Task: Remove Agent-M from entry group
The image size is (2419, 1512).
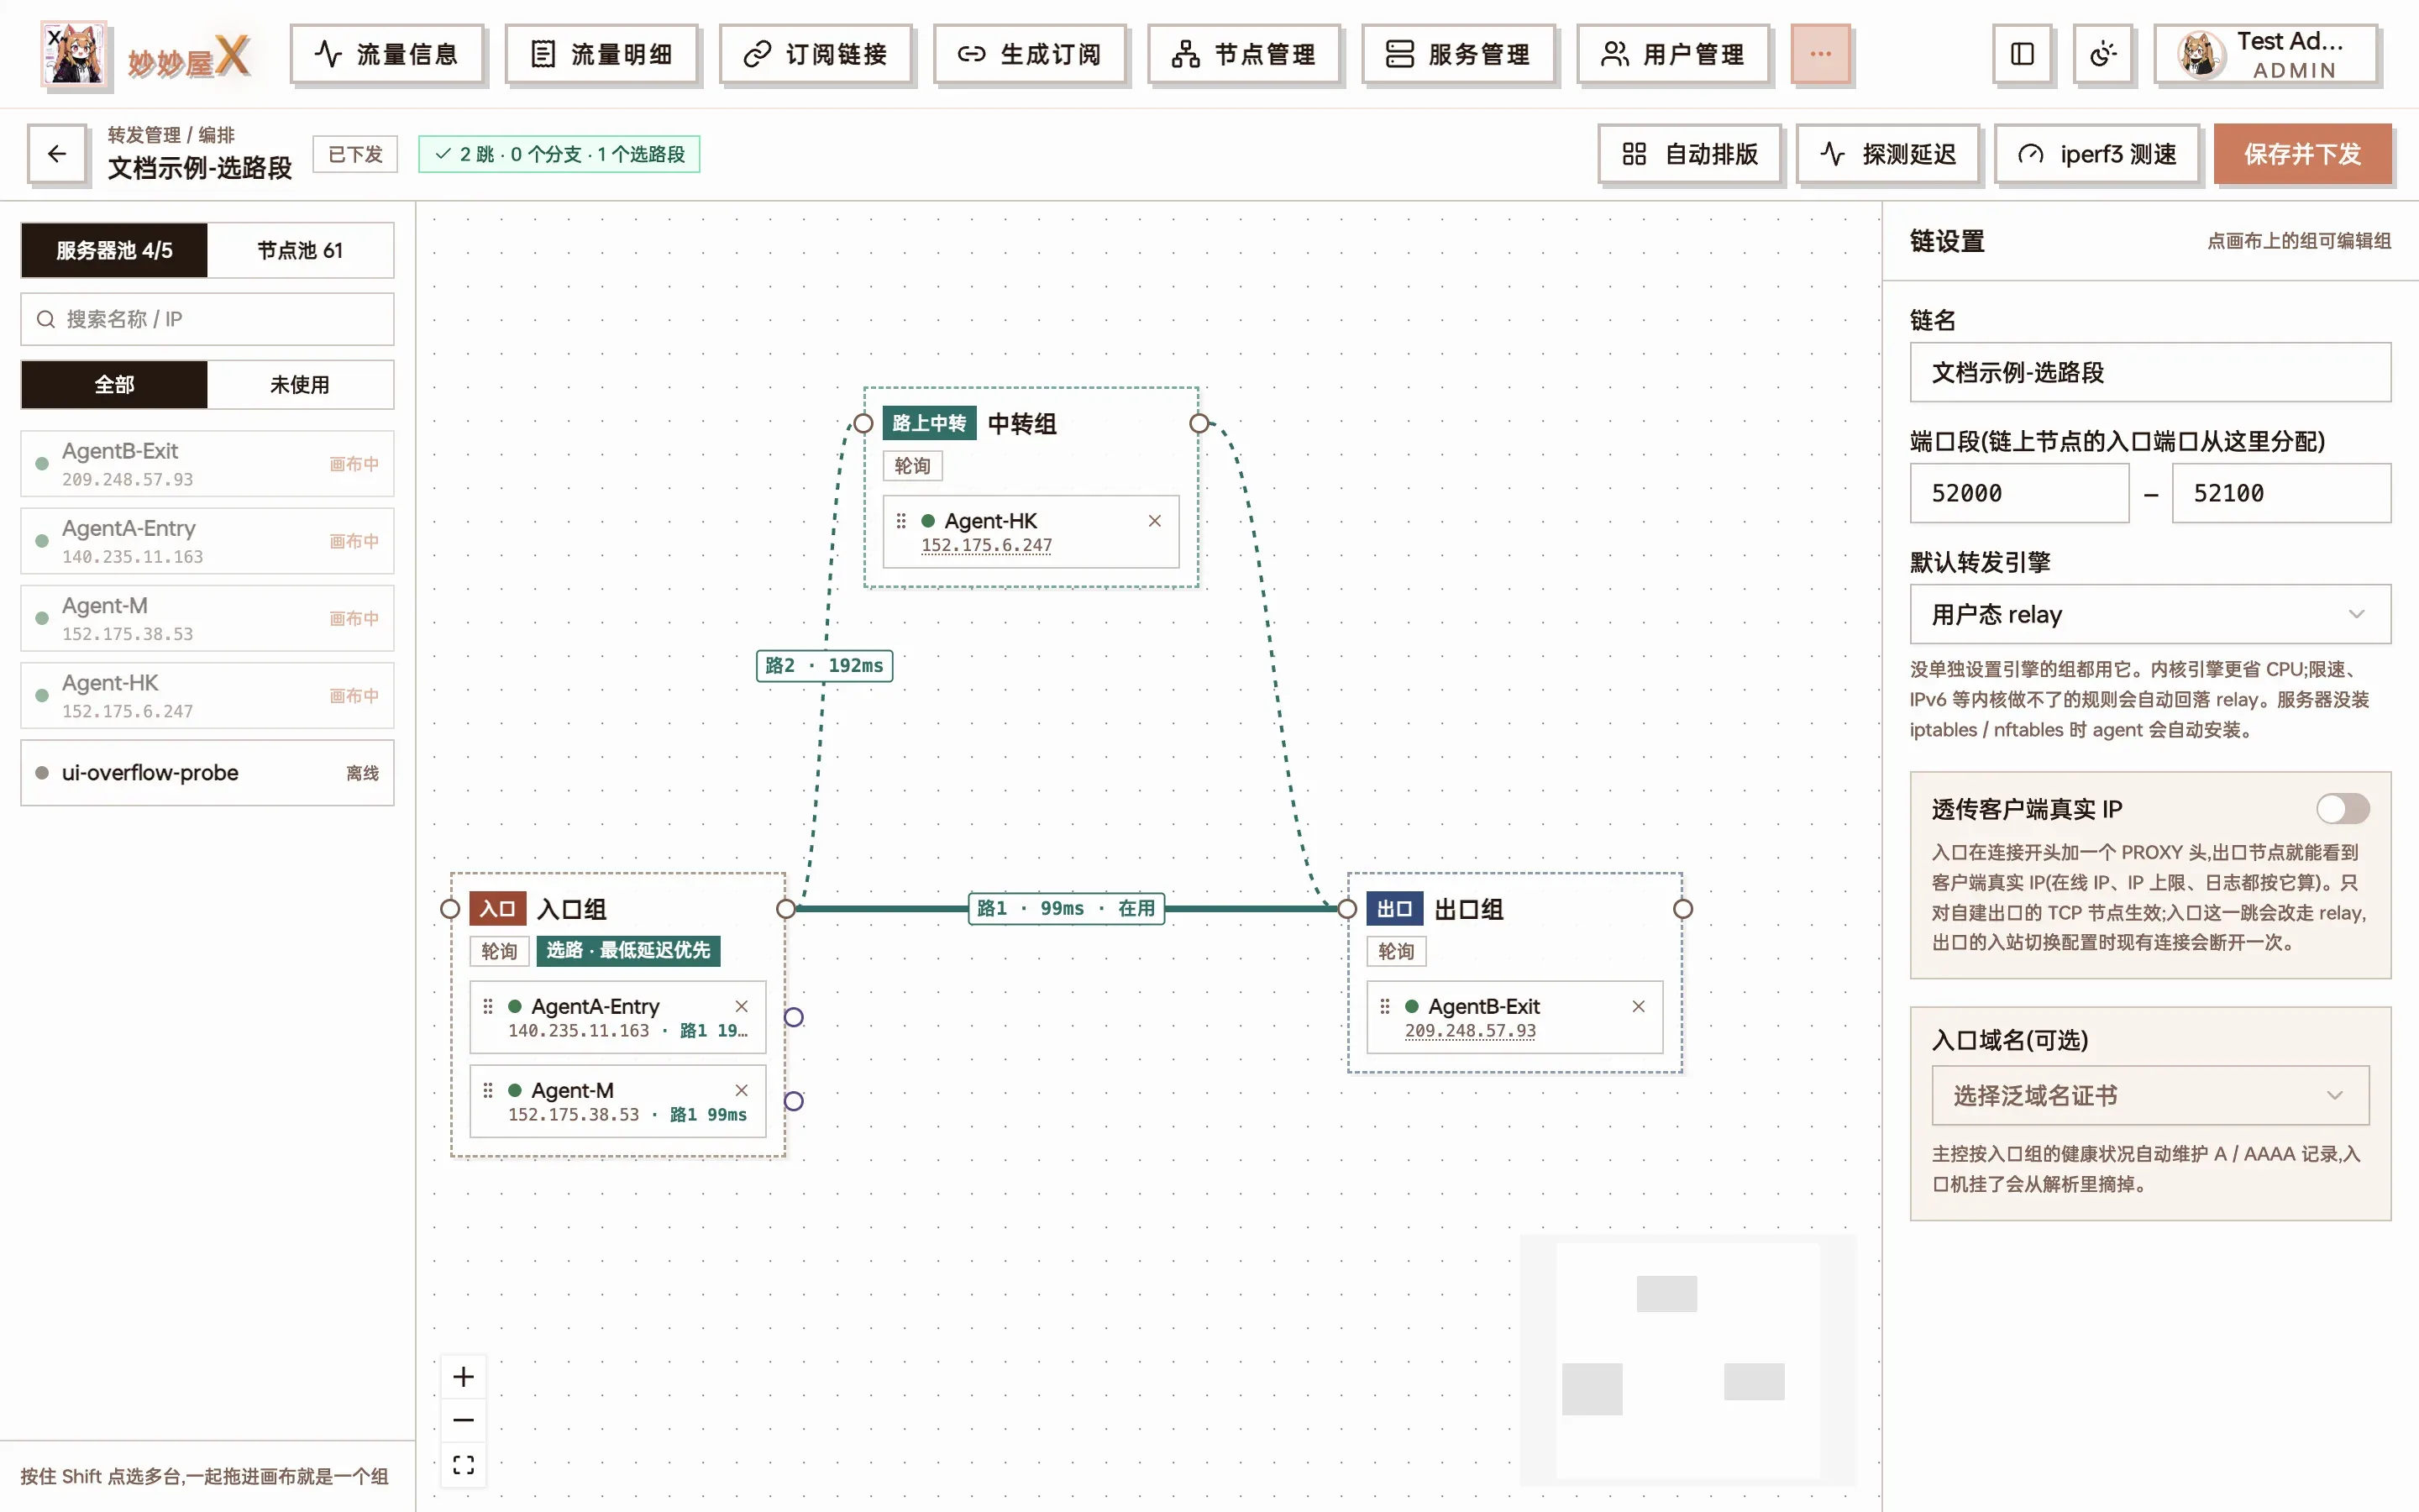Action: click(x=742, y=1090)
